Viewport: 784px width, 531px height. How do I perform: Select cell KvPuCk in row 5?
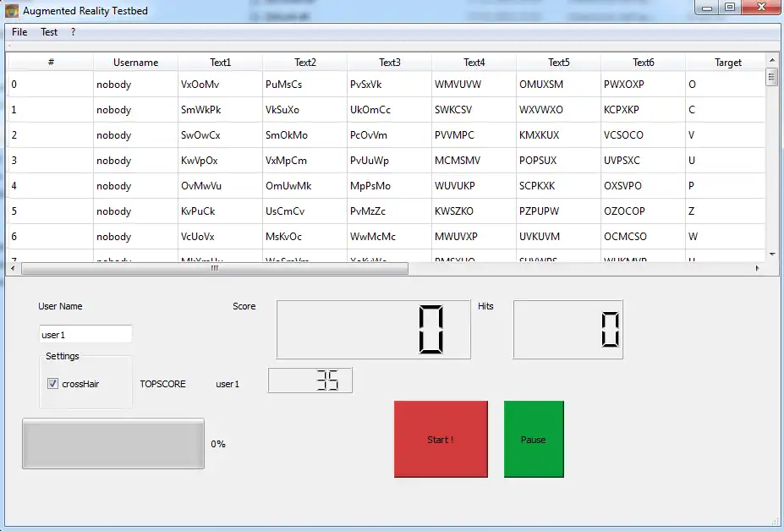point(220,211)
